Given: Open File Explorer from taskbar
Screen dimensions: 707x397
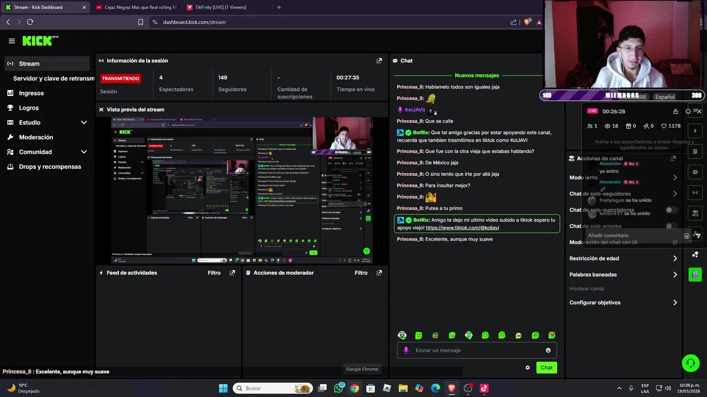Looking at the screenshot, I should 403,388.
